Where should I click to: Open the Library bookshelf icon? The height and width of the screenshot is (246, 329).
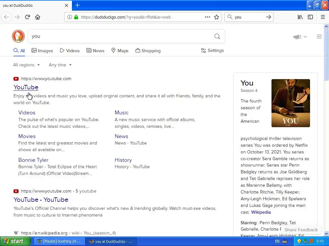click(x=300, y=17)
